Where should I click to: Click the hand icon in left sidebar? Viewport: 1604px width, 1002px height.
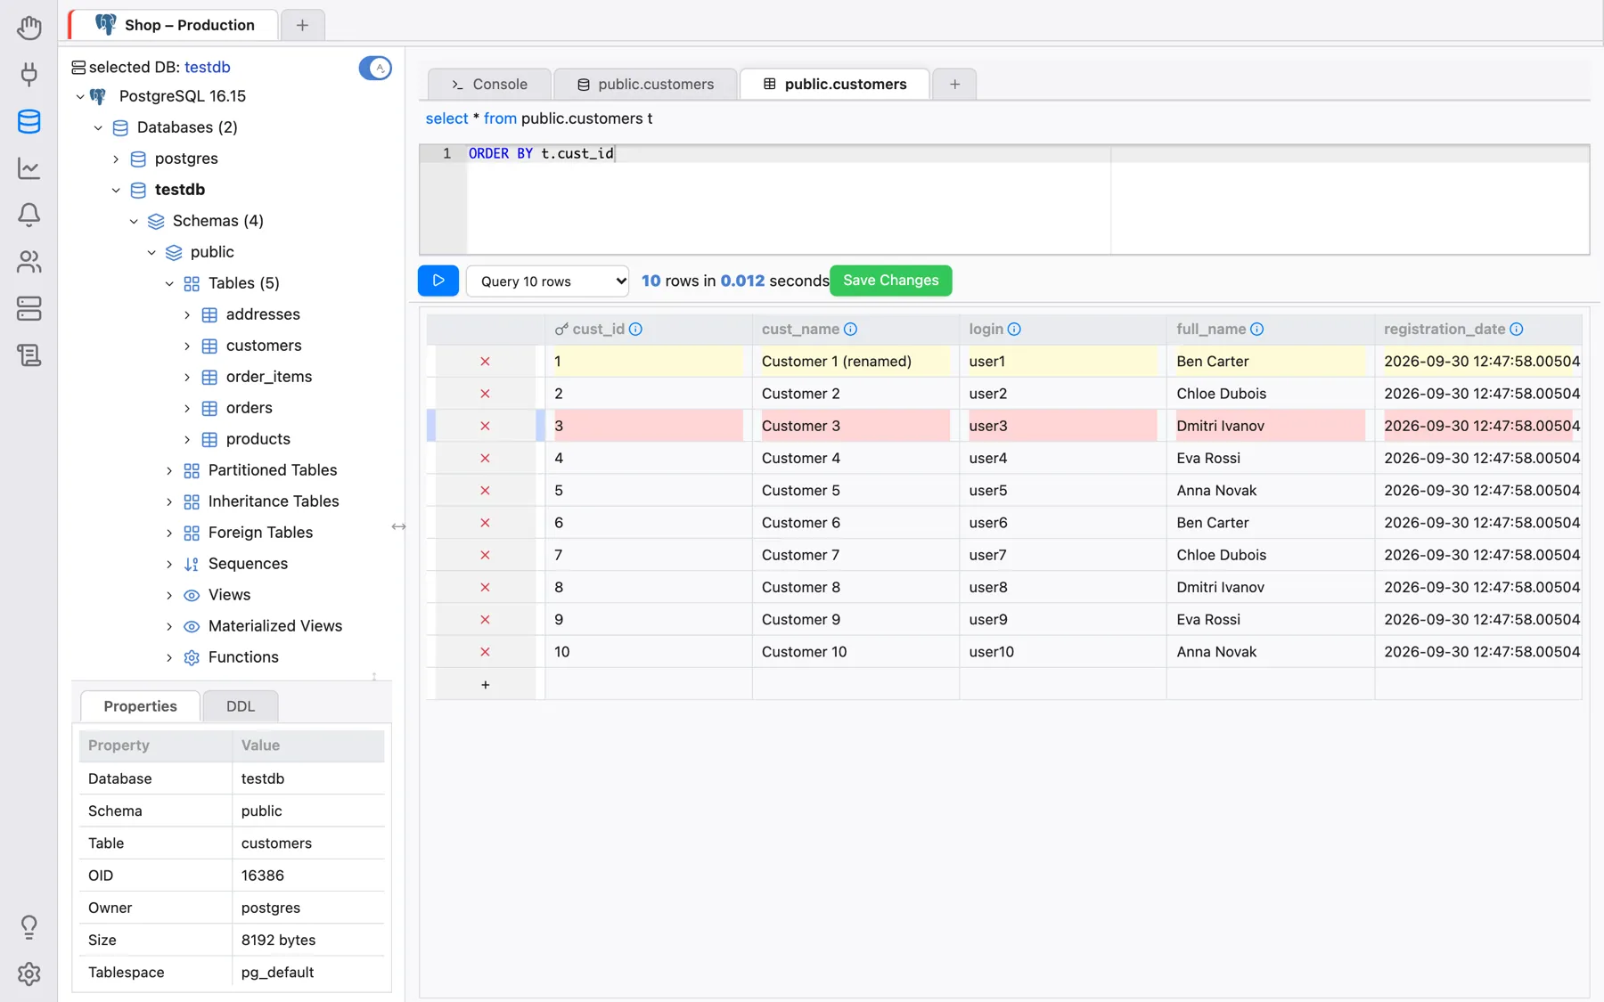tap(29, 28)
